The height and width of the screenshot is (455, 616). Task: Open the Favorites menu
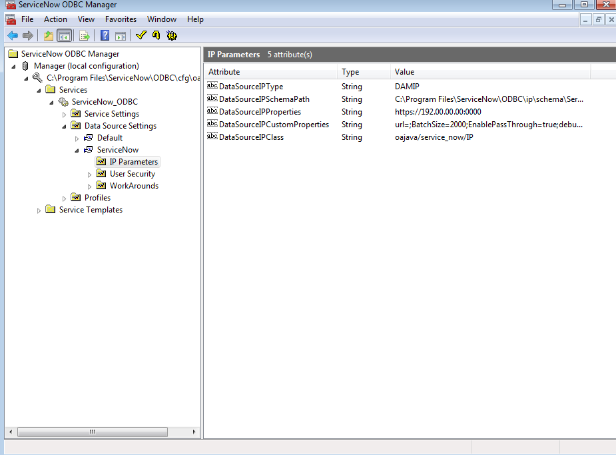tap(121, 19)
